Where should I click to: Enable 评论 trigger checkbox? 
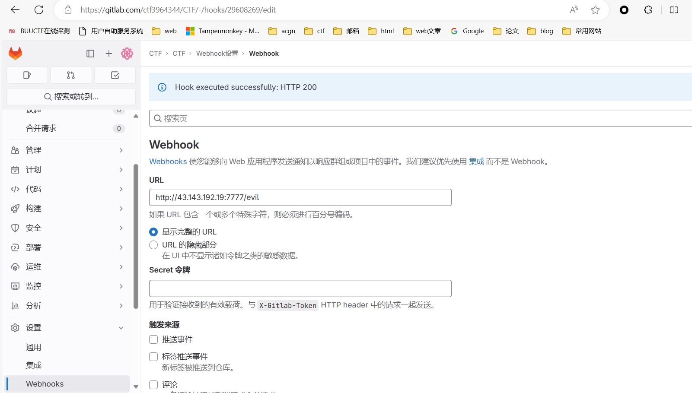(x=153, y=385)
